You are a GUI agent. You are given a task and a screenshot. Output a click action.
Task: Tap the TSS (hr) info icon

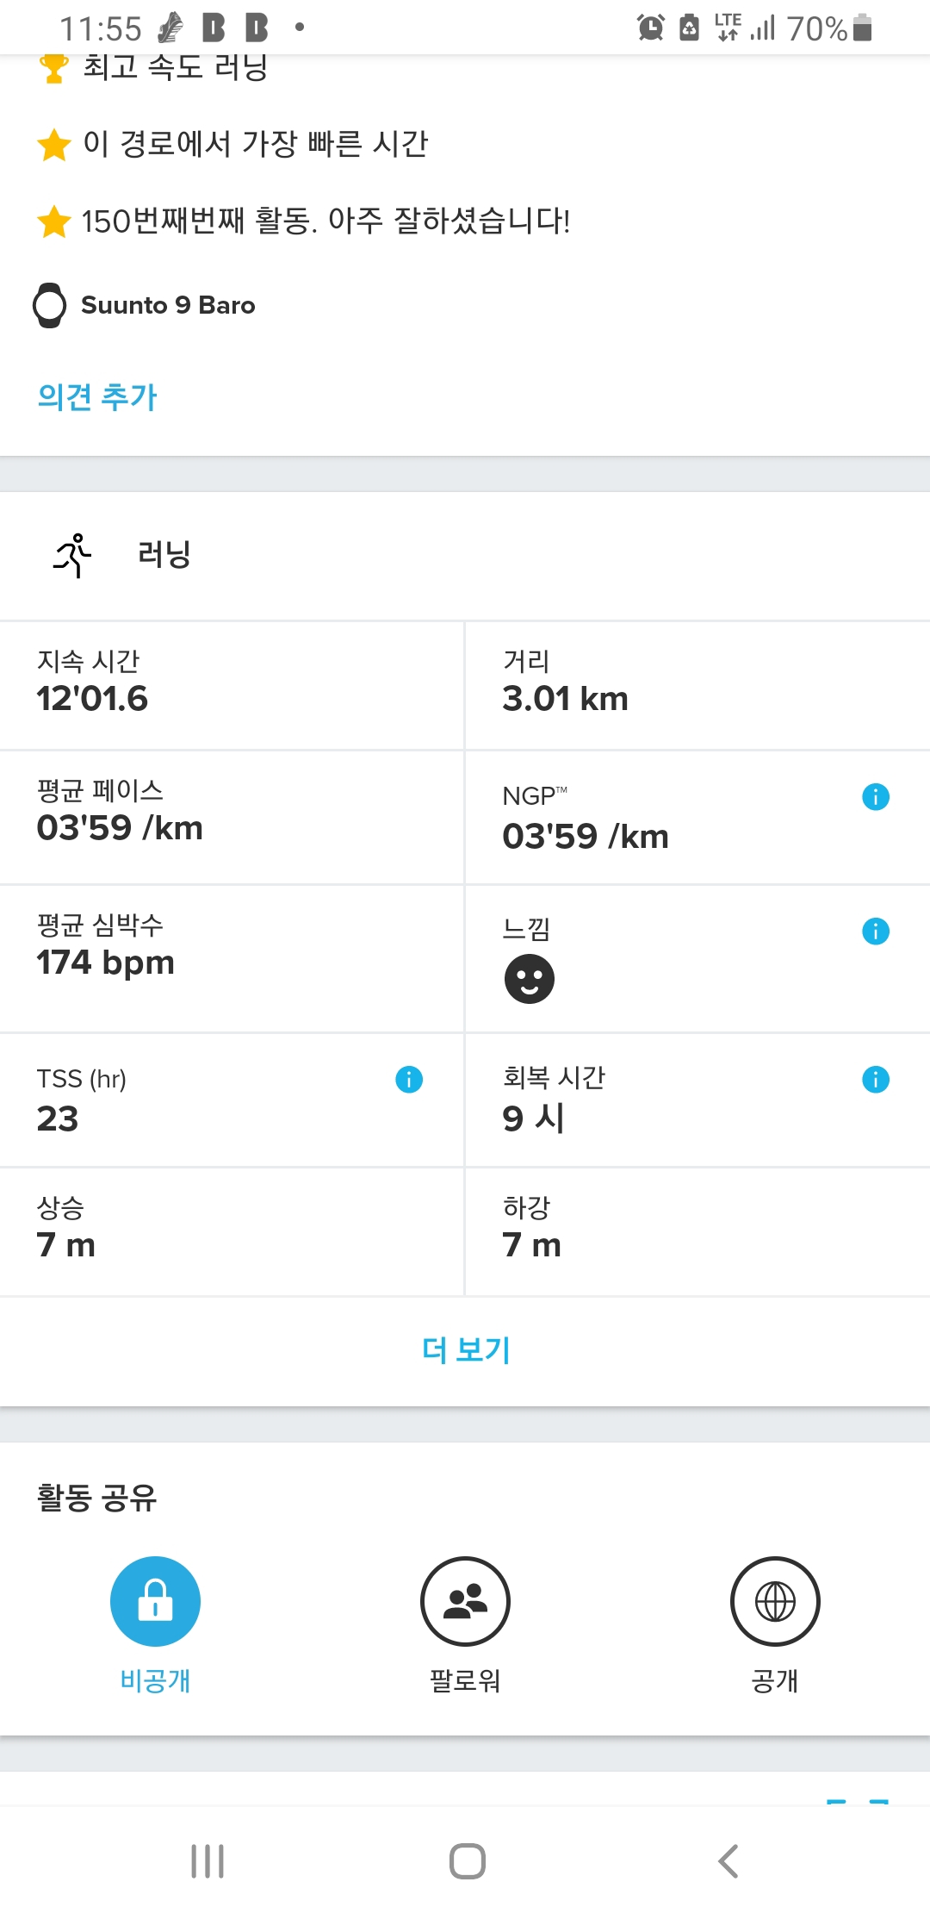point(409,1080)
